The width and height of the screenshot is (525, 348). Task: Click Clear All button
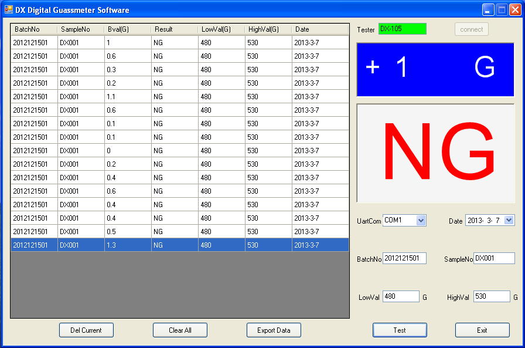[180, 330]
